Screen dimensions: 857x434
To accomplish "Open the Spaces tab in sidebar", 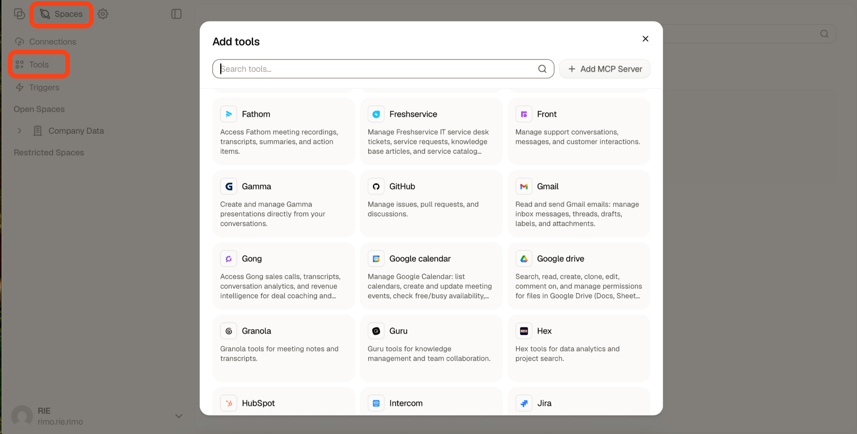I will coord(62,14).
